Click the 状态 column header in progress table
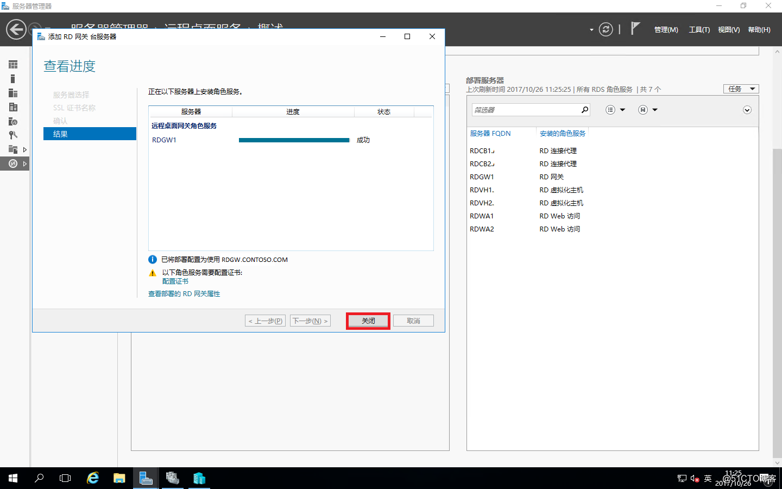The height and width of the screenshot is (489, 782). (x=384, y=112)
